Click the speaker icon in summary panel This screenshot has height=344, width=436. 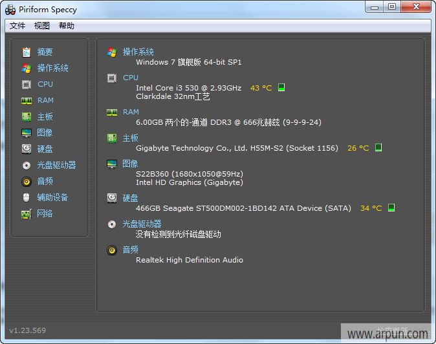point(112,250)
